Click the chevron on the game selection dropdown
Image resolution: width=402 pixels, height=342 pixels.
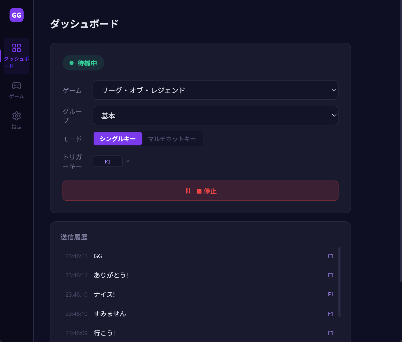[x=334, y=90]
